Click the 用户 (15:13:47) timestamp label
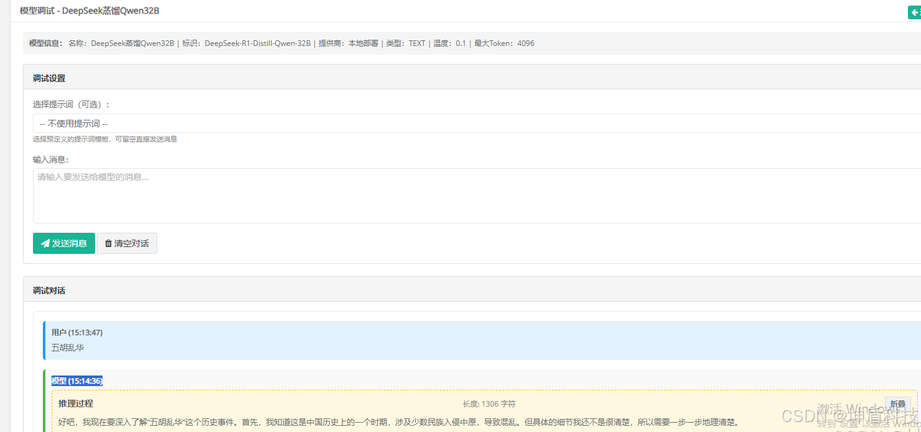 click(x=77, y=333)
